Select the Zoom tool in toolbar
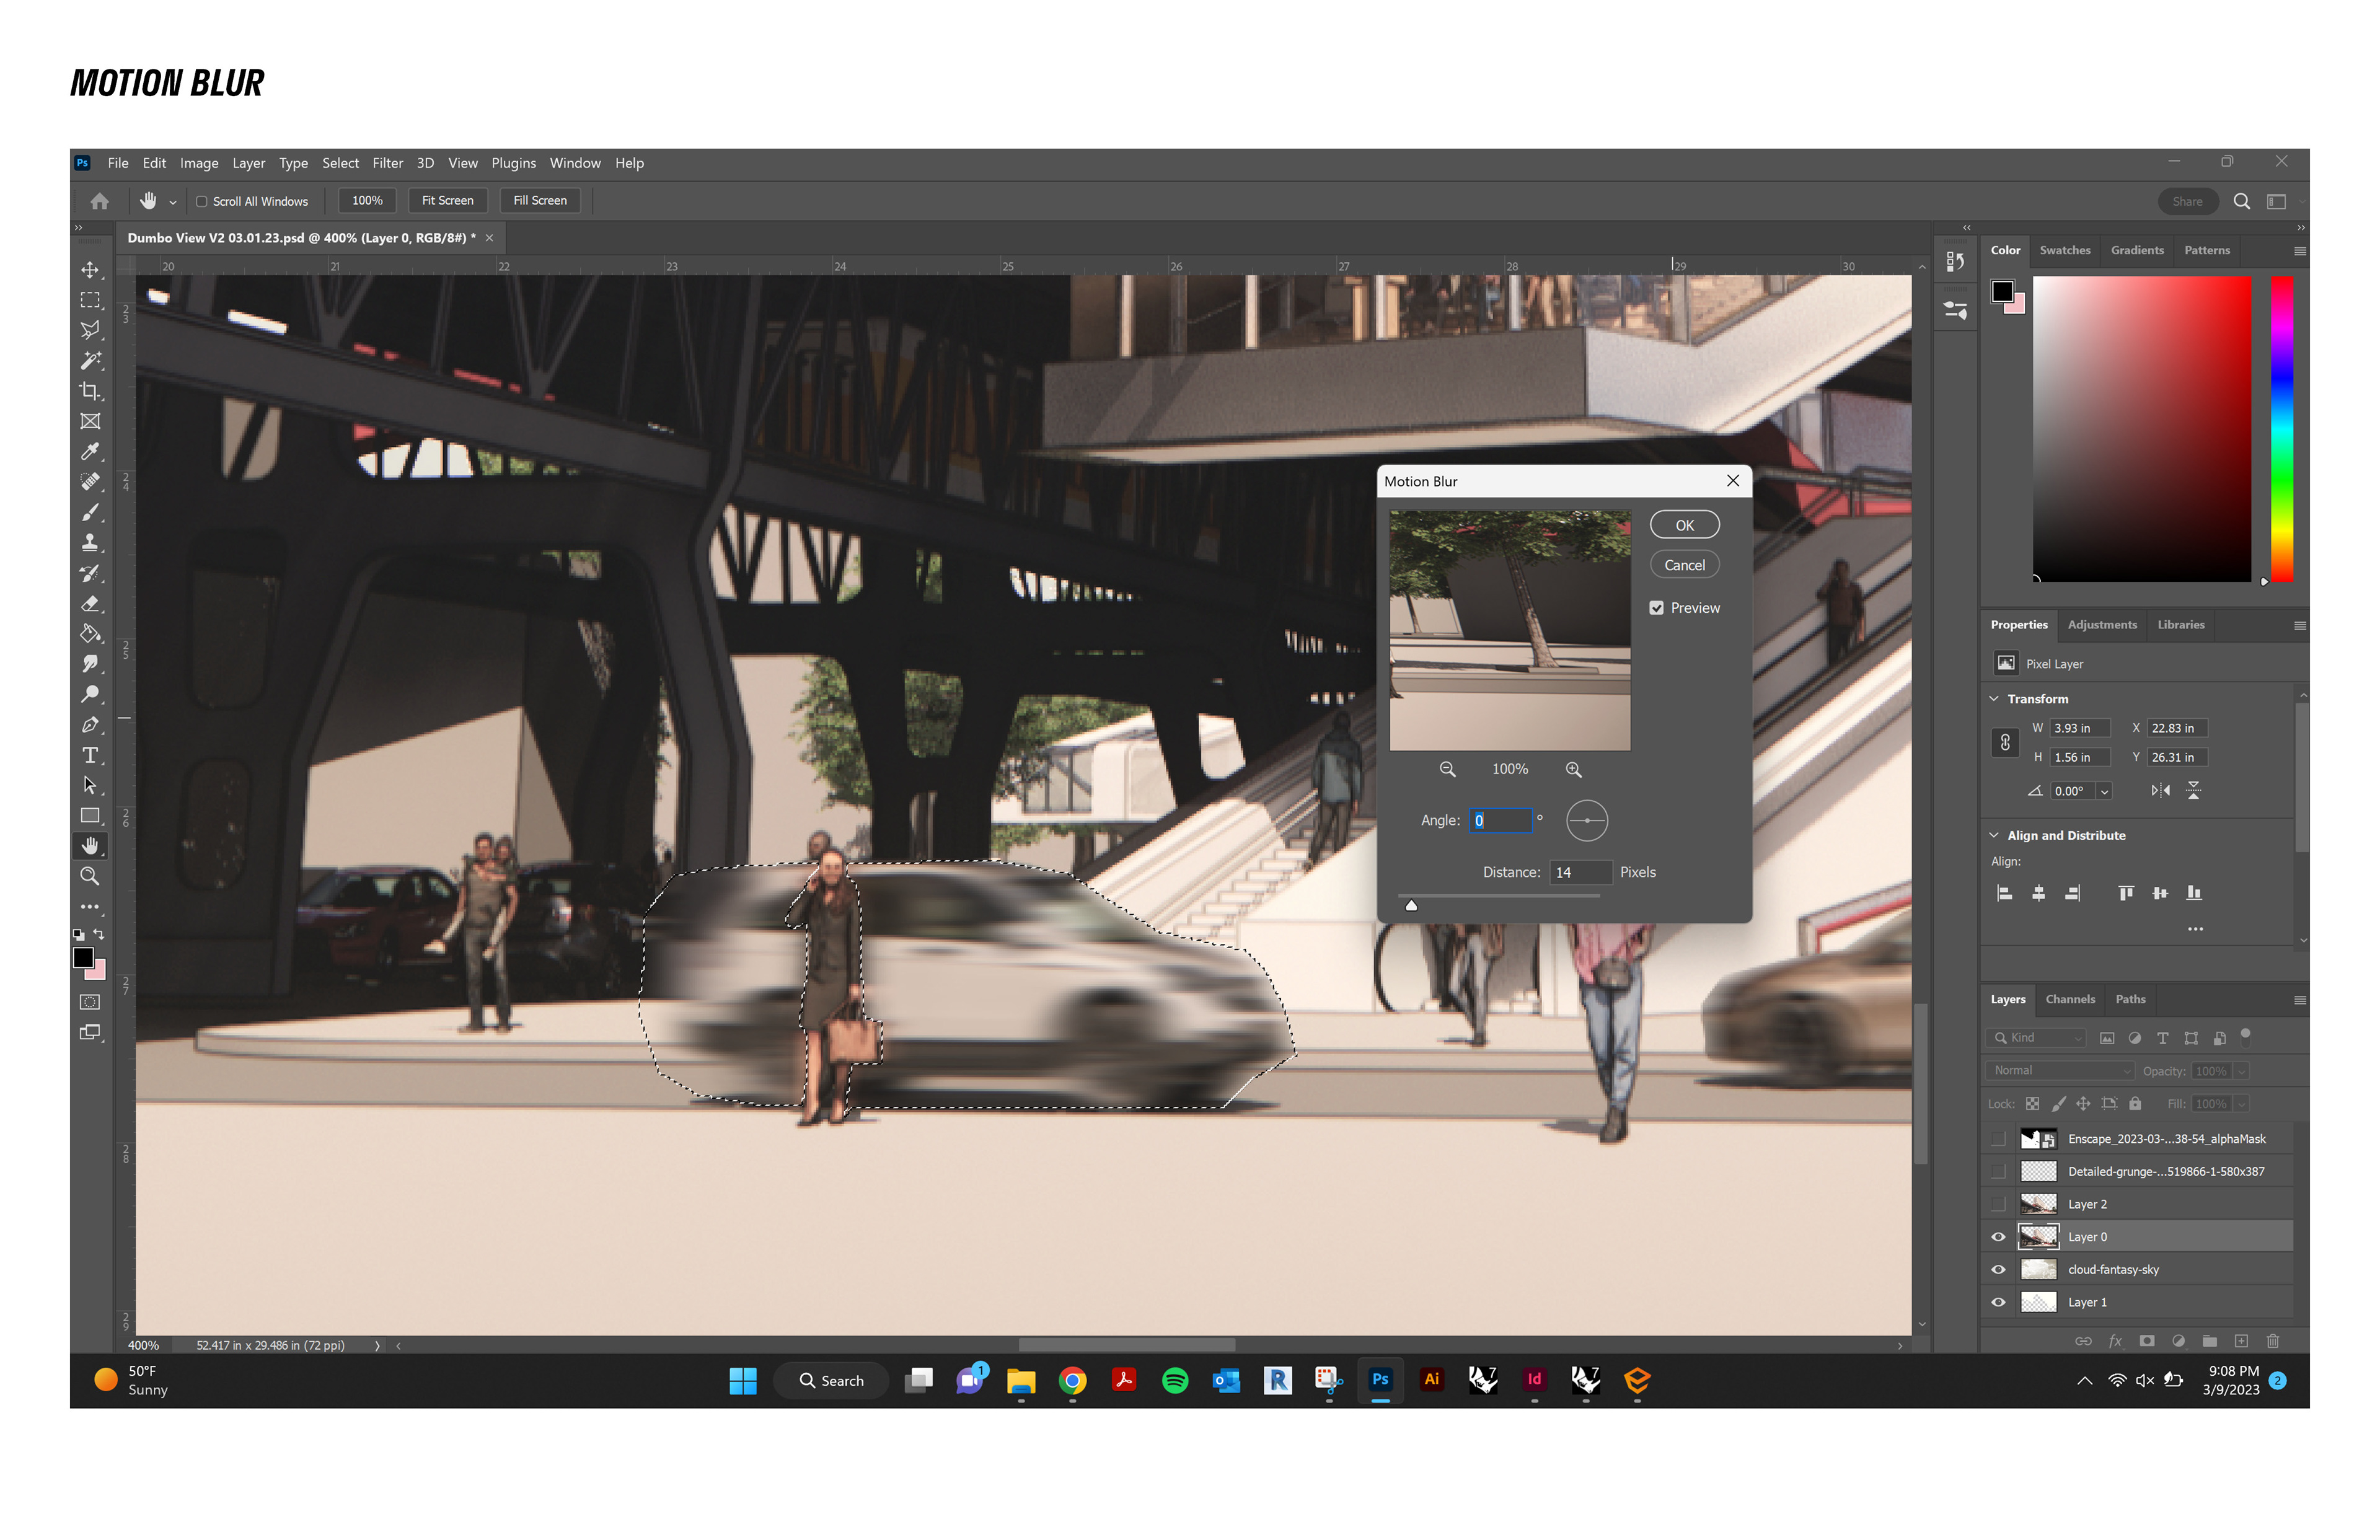Image resolution: width=2380 pixels, height=1540 pixels. (x=90, y=876)
